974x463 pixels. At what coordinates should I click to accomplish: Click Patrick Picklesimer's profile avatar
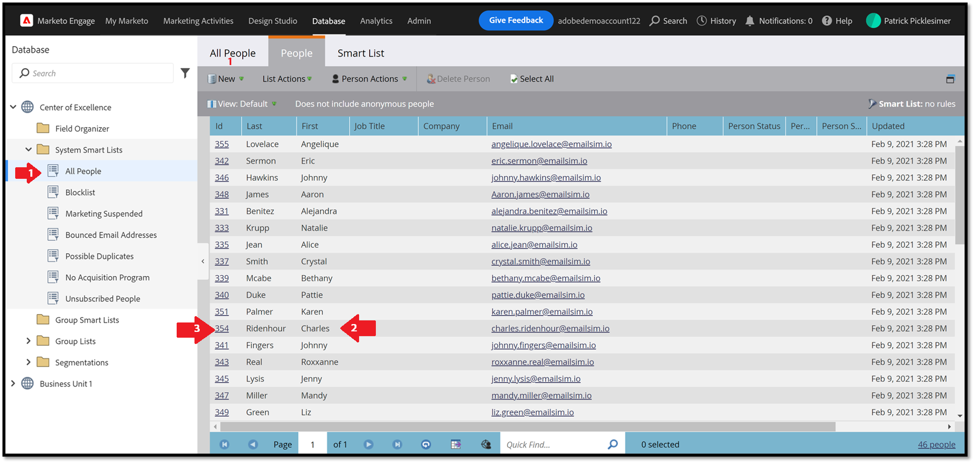tap(873, 21)
